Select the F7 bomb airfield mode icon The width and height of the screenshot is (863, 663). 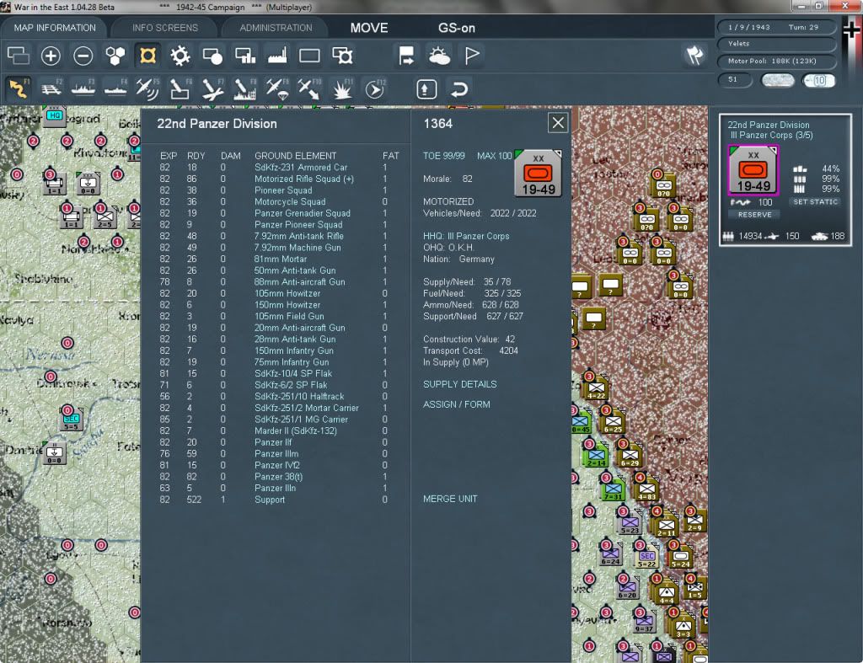(x=212, y=88)
